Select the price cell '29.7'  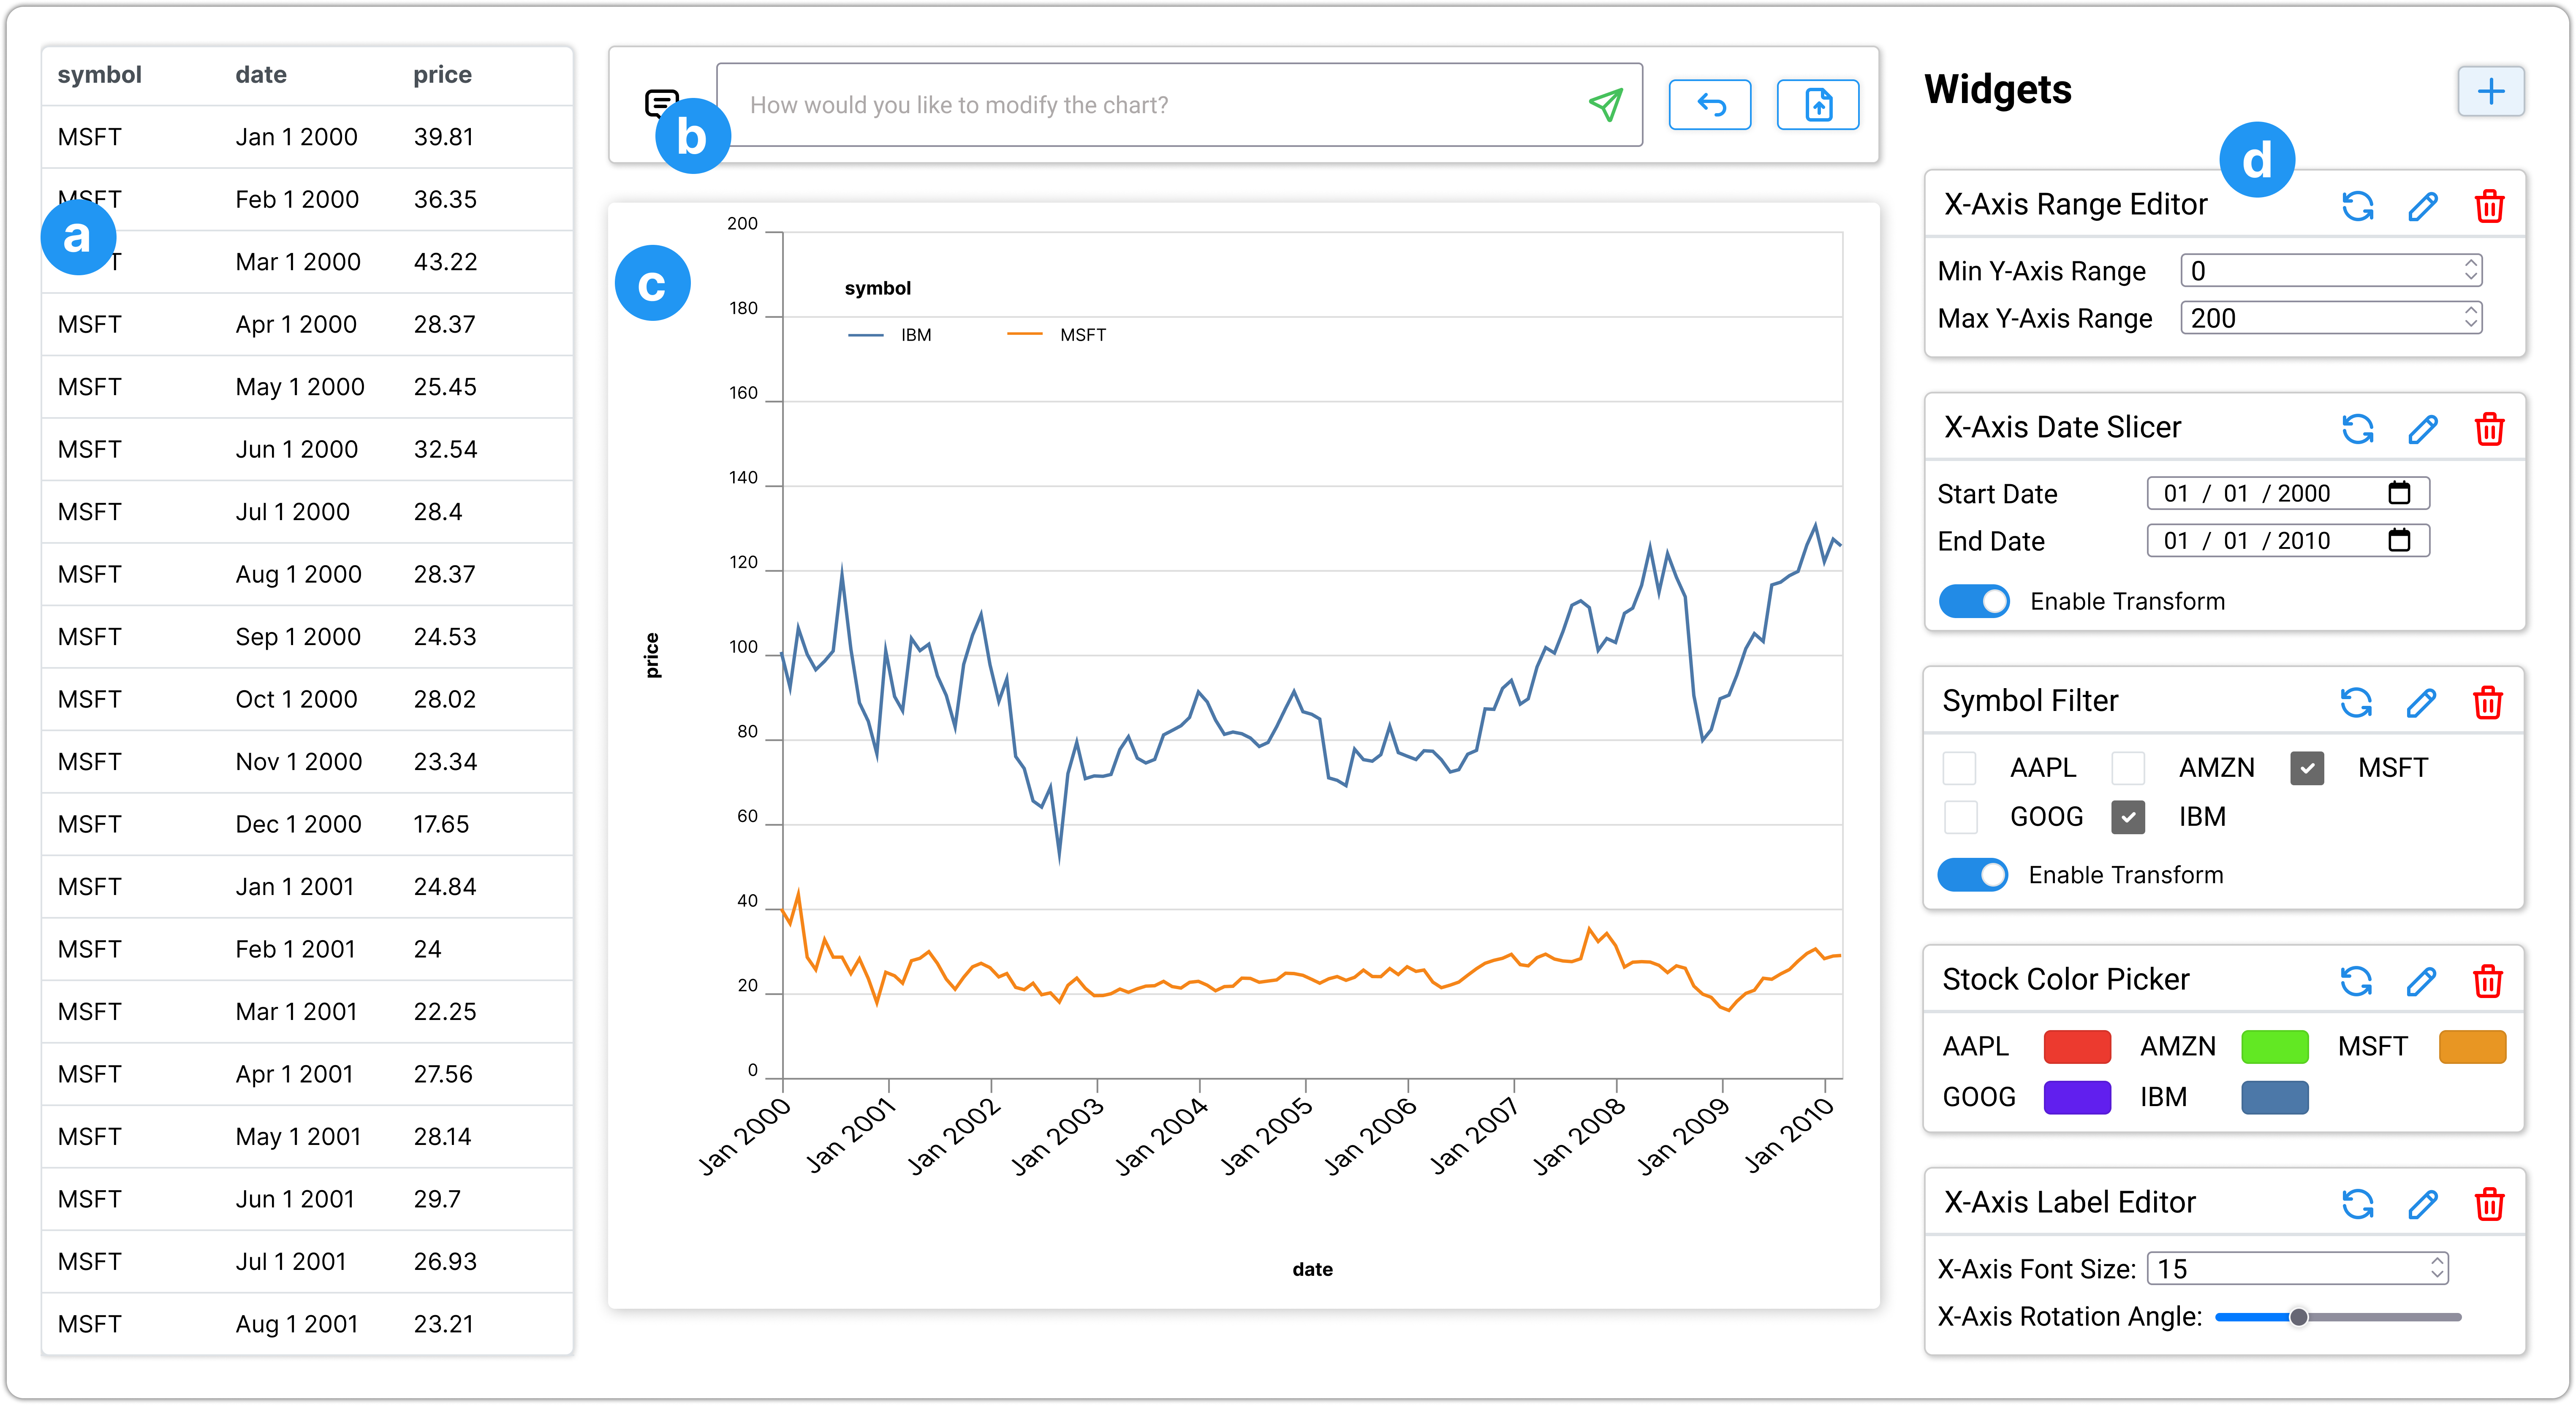coord(437,1199)
